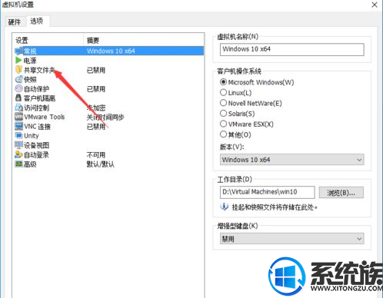Click the 关闭时间同步 summary value
383x298 pixels.
click(x=105, y=118)
